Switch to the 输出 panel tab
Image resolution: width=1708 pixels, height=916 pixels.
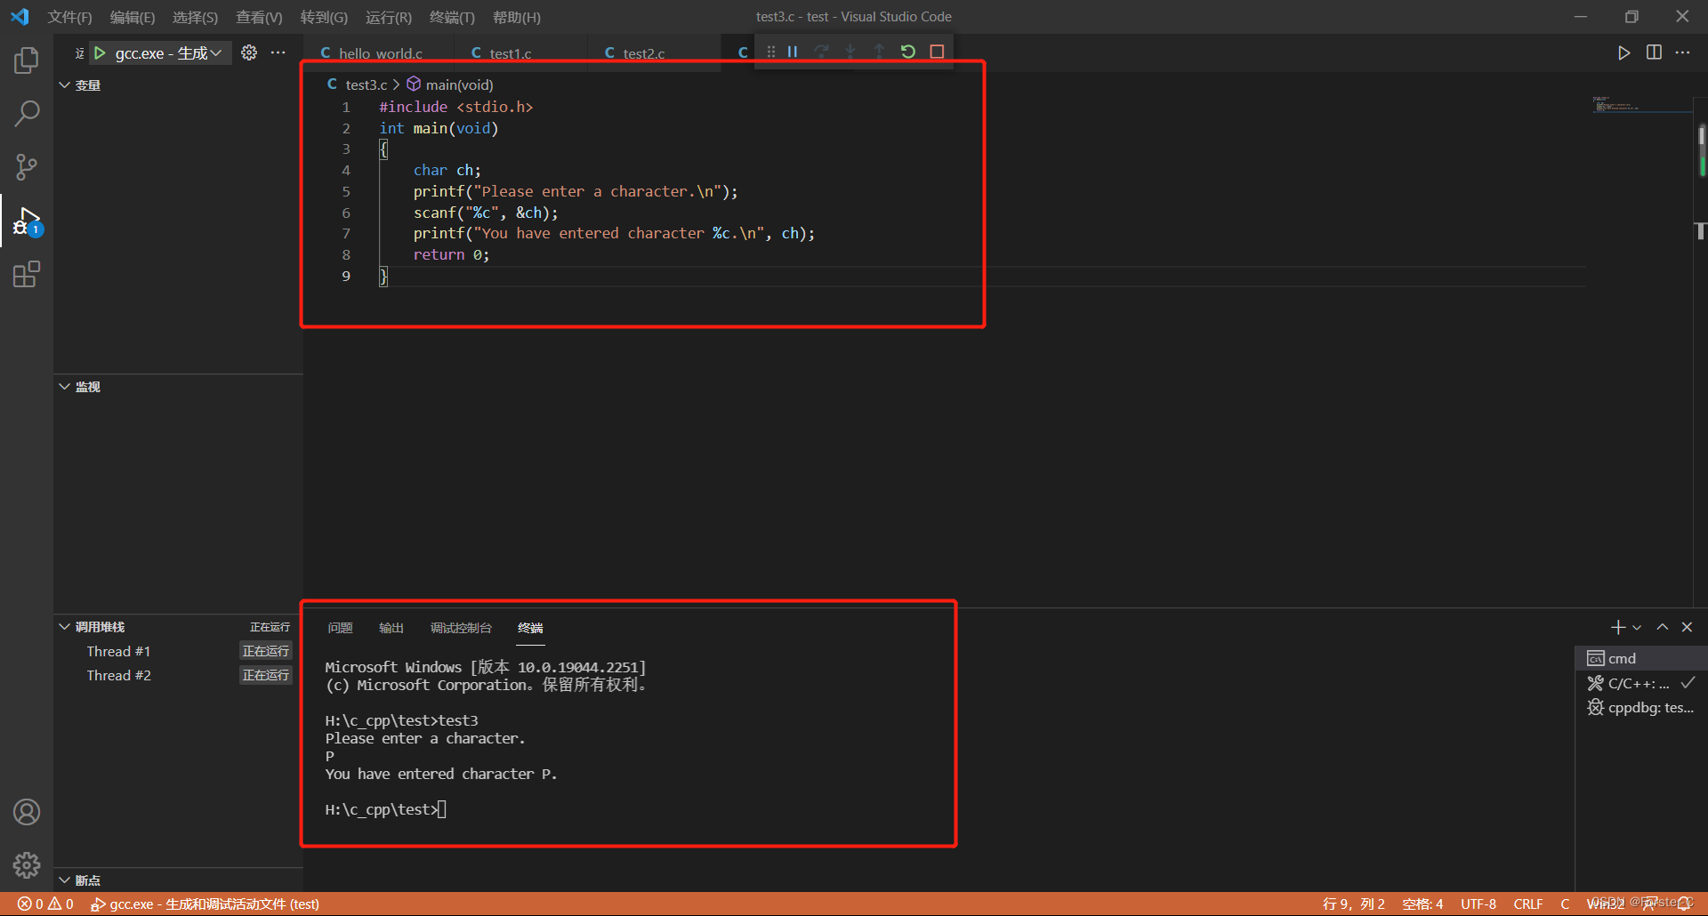pos(391,628)
